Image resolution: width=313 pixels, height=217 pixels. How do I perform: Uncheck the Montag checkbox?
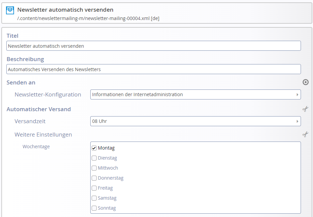[94, 148]
